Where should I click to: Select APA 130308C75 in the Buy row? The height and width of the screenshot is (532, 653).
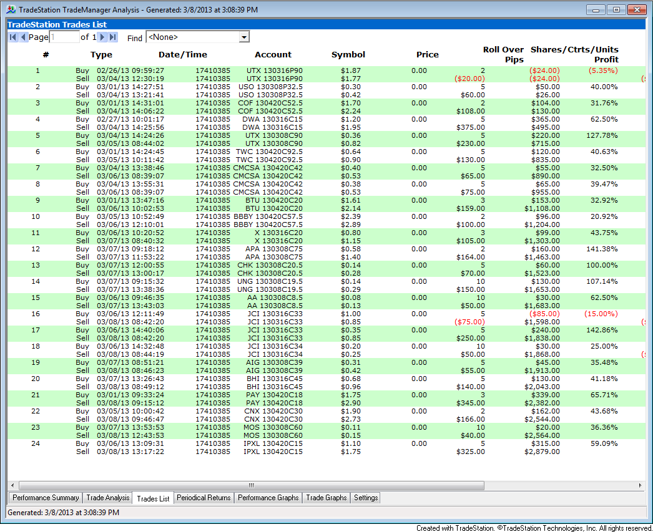(274, 249)
